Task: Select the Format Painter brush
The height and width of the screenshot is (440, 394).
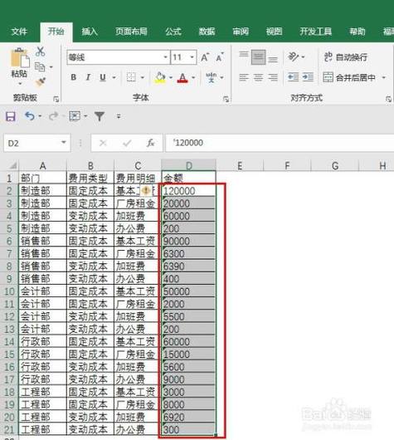Action: (x=41, y=82)
